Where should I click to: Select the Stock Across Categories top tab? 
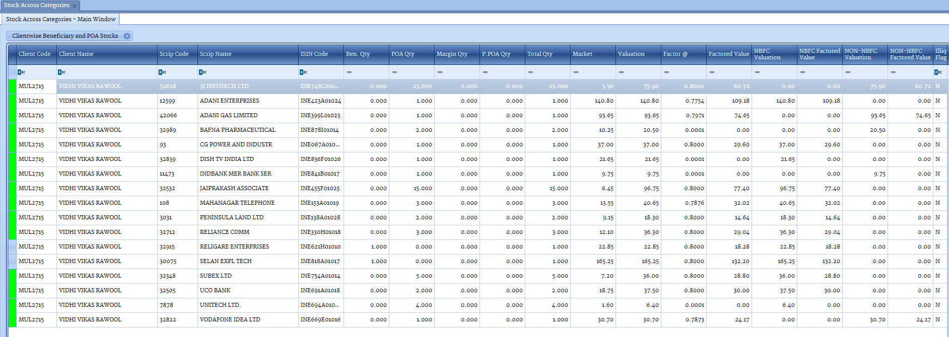[x=36, y=5]
